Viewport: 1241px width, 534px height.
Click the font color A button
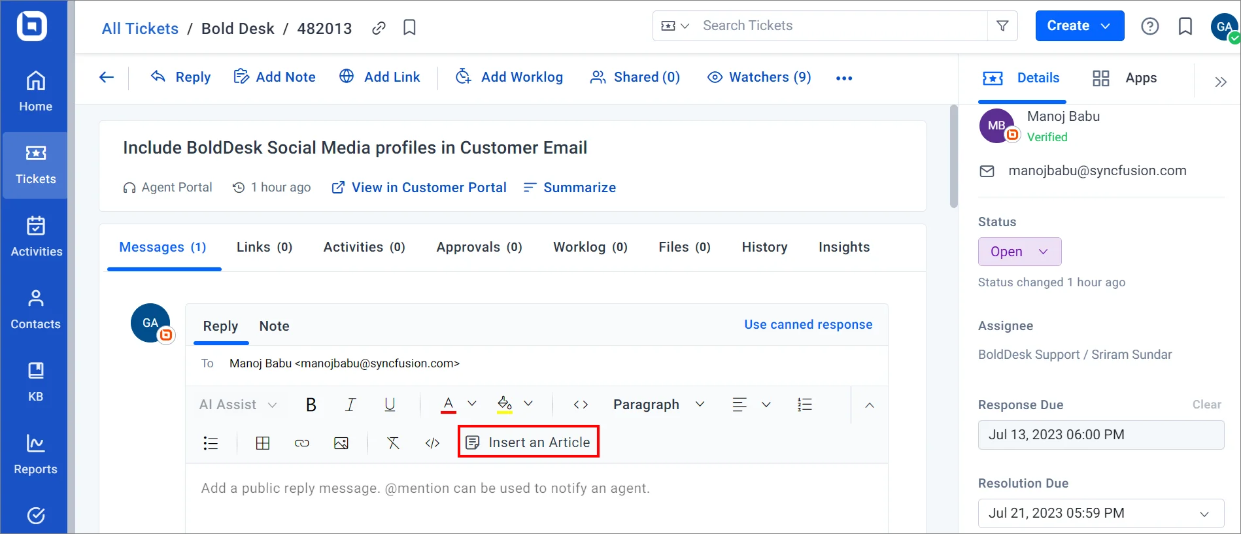(449, 405)
